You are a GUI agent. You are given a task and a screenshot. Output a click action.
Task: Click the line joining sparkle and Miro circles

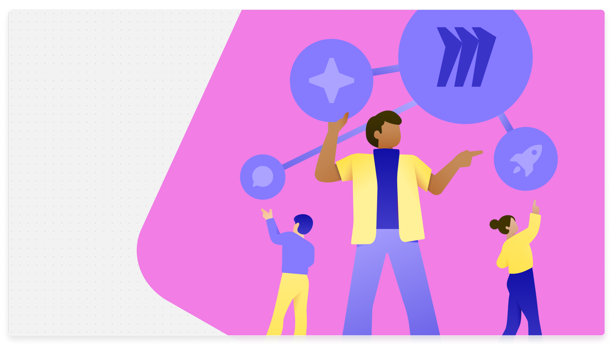click(385, 70)
